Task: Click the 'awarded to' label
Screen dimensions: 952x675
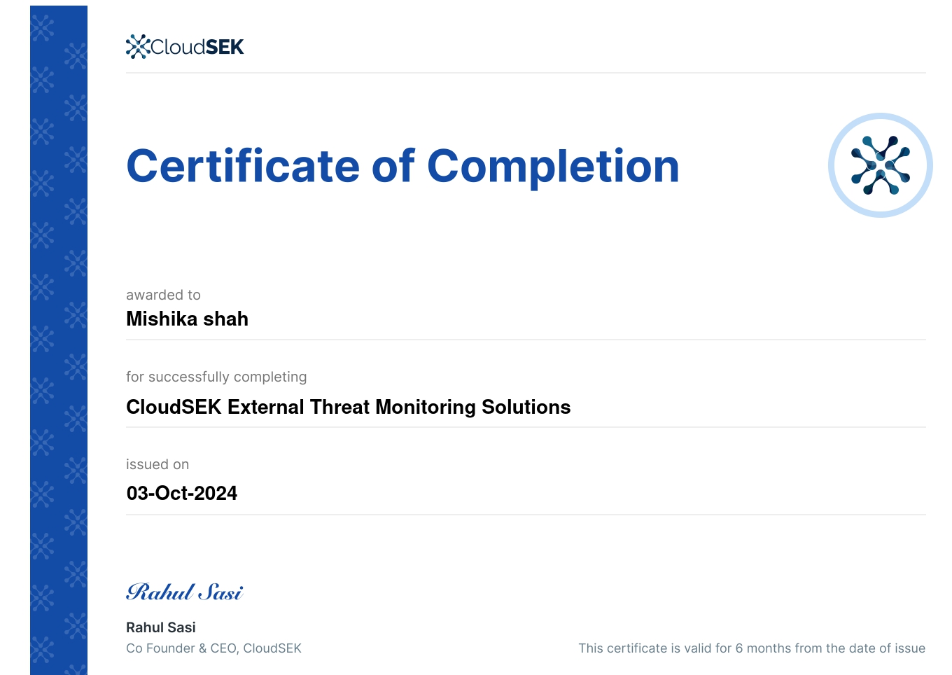Action: click(163, 295)
